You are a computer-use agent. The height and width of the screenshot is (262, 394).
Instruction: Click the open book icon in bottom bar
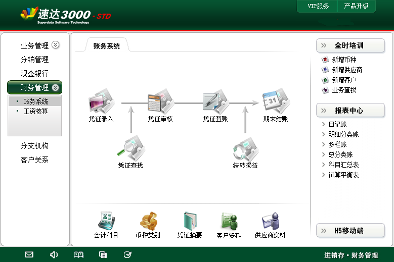coord(79,255)
